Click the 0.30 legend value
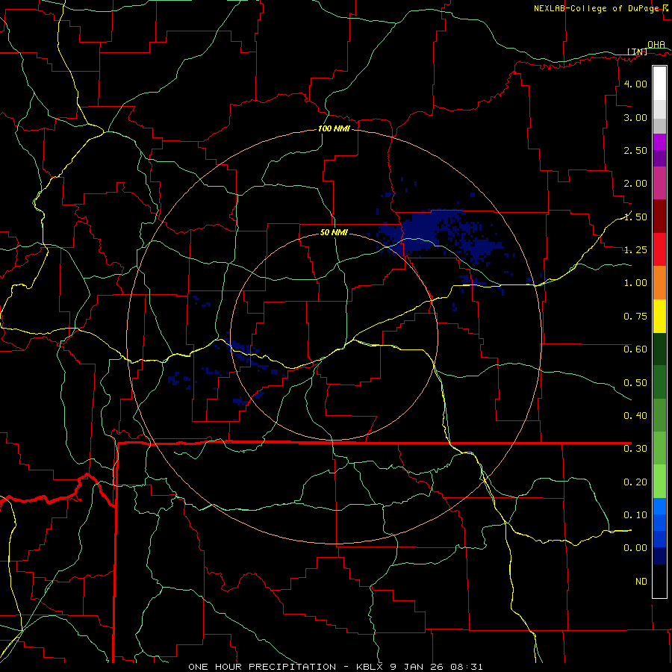 tap(635, 449)
